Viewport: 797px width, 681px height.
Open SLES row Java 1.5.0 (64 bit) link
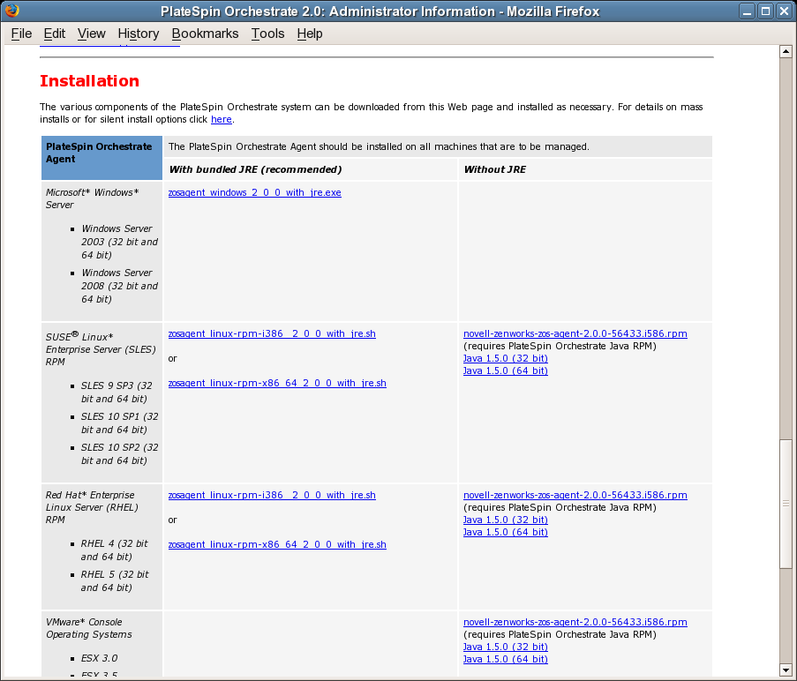(505, 370)
